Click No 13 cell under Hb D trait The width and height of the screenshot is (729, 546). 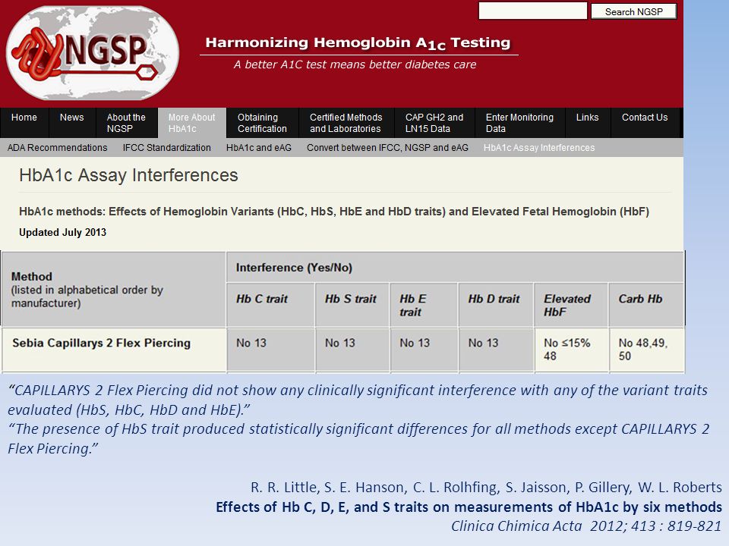click(x=496, y=350)
